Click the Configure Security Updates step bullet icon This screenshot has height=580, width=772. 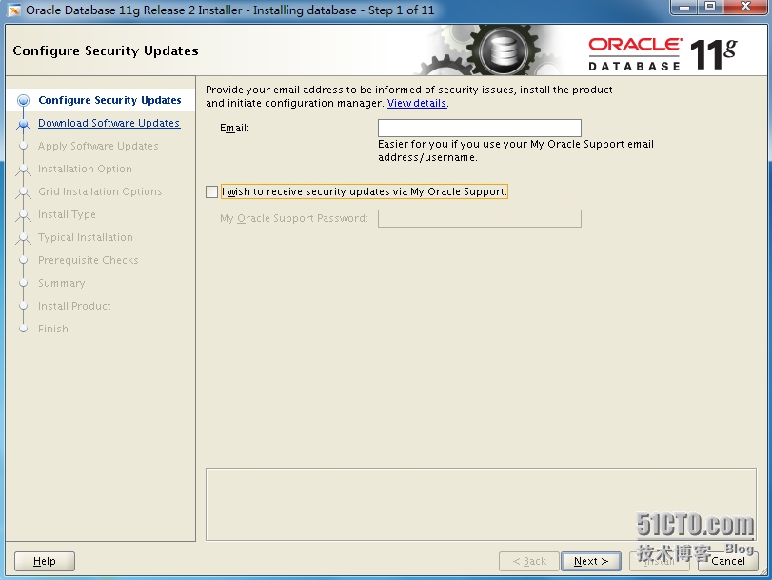(23, 101)
